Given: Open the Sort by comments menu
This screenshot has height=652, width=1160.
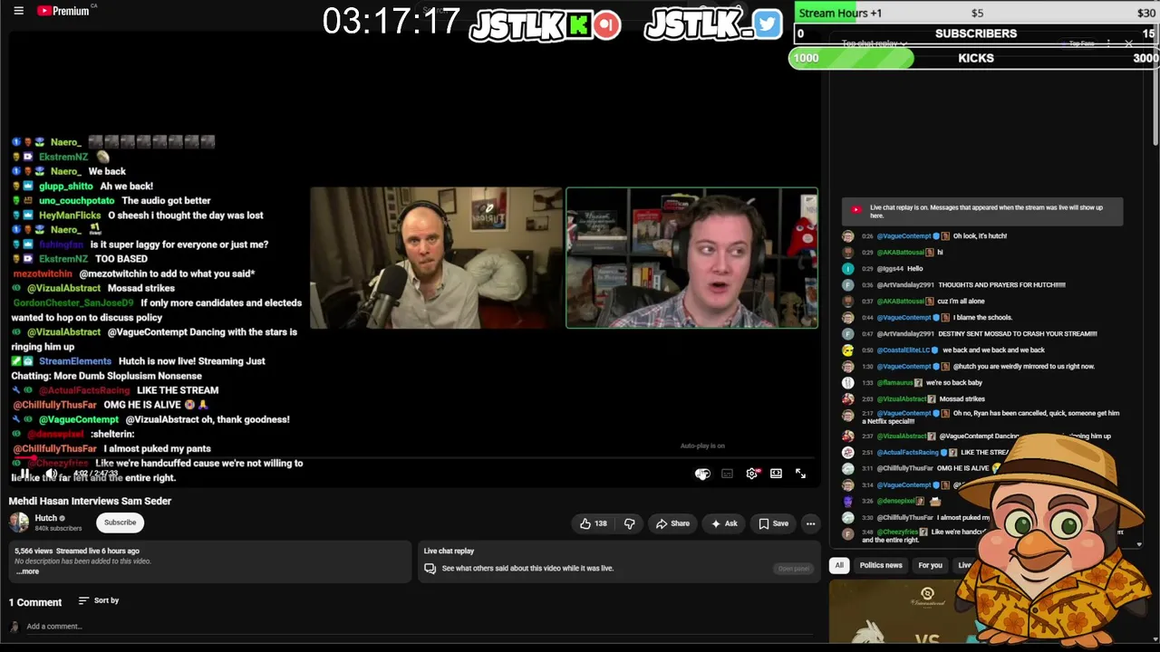Looking at the screenshot, I should (99, 600).
